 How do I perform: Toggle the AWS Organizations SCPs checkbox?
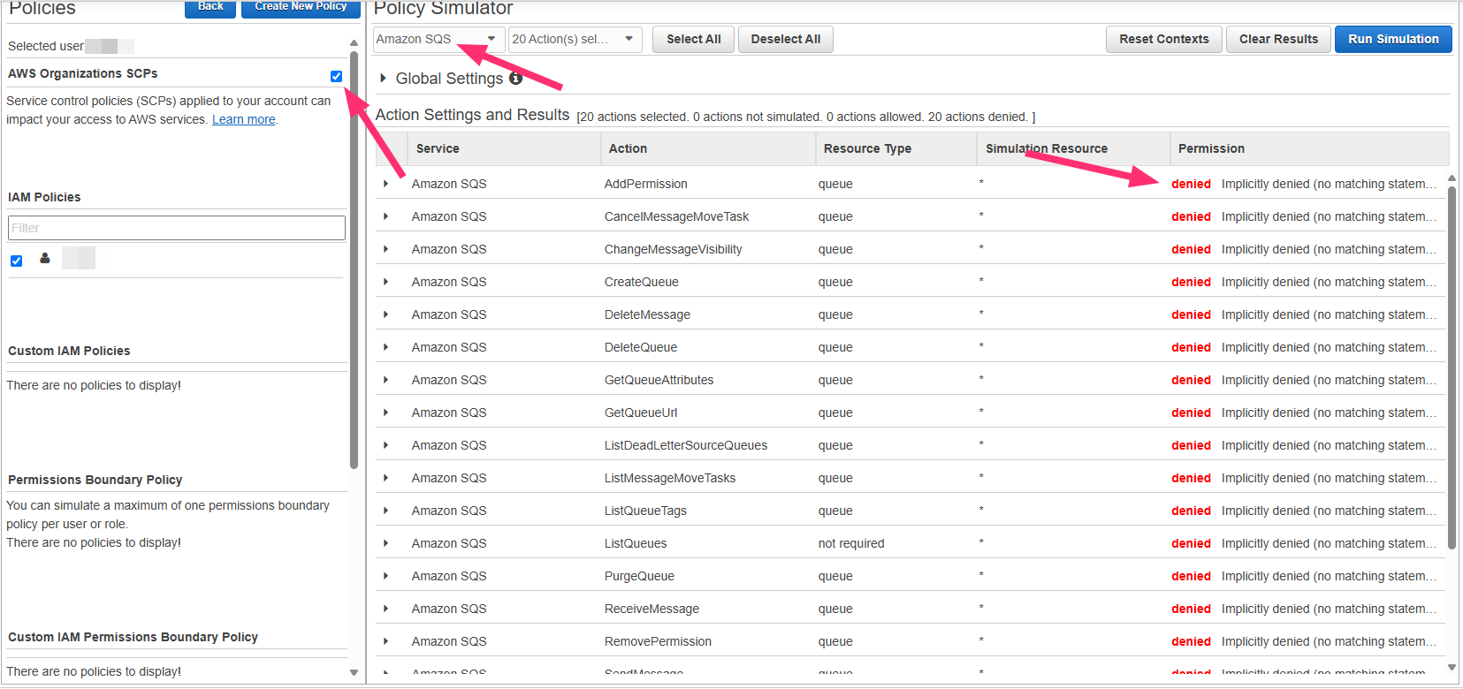336,76
